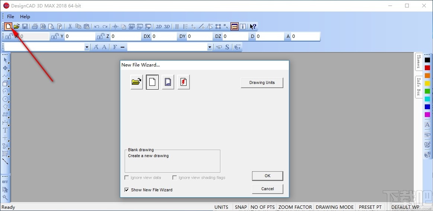433x211 pixels.
Task: Pick the black color swatch
Action: pyautogui.click(x=427, y=60)
